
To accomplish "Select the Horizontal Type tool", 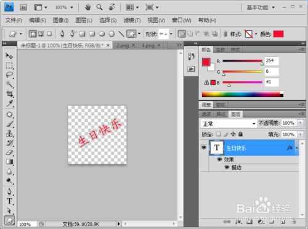I will [x=9, y=201].
